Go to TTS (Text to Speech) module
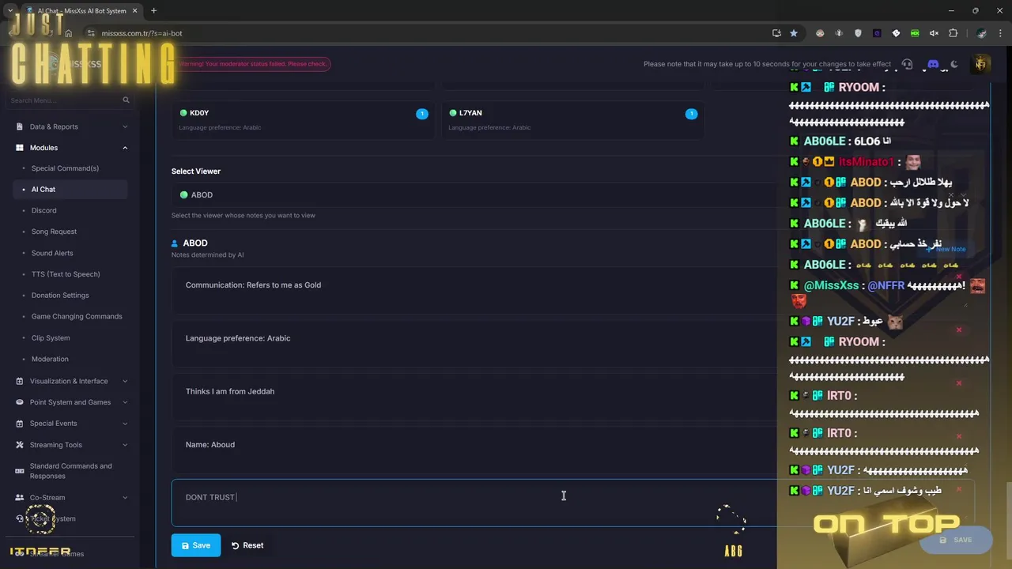The image size is (1012, 569). point(66,274)
